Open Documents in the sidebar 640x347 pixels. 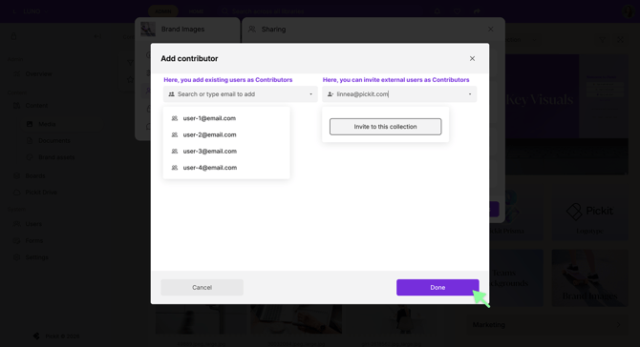[54, 140]
